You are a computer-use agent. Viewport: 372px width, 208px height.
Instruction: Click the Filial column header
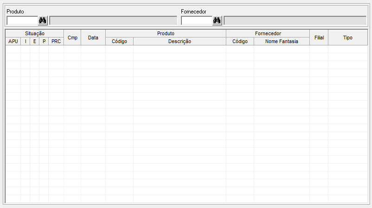[319, 38]
